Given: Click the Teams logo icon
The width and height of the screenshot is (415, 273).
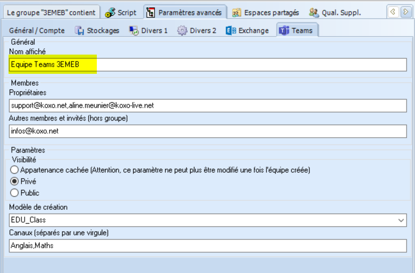Looking at the screenshot, I should (x=284, y=31).
